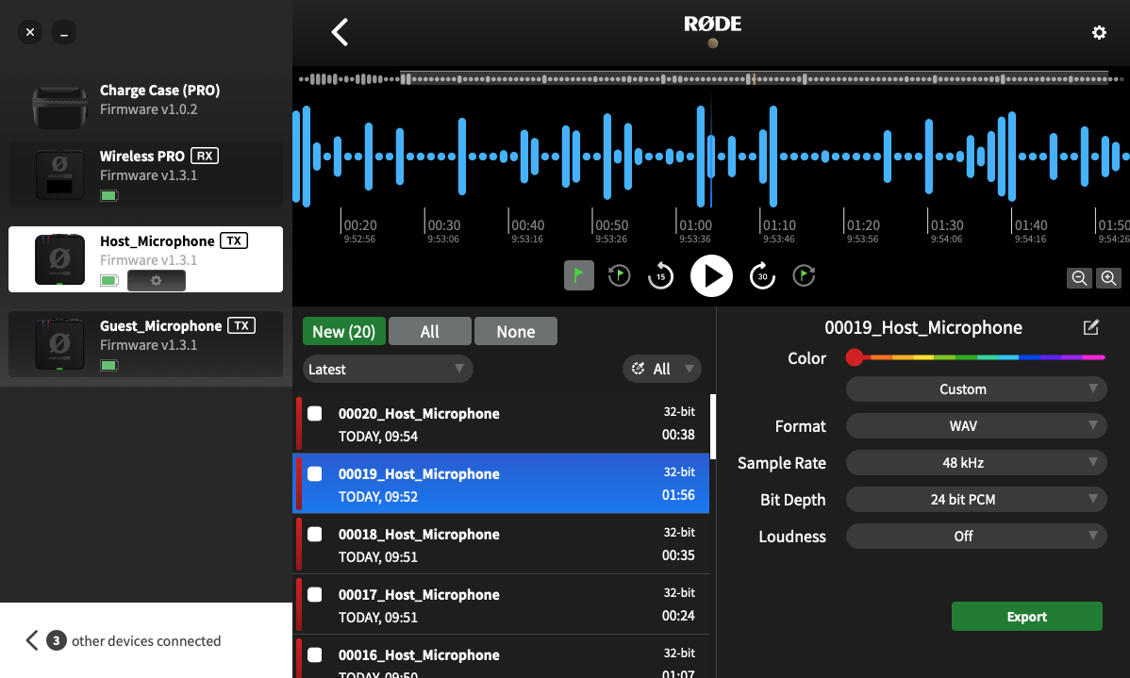Click the Host_Microphone device thumbnail
Viewport: 1130px width, 678px height.
pos(59,259)
